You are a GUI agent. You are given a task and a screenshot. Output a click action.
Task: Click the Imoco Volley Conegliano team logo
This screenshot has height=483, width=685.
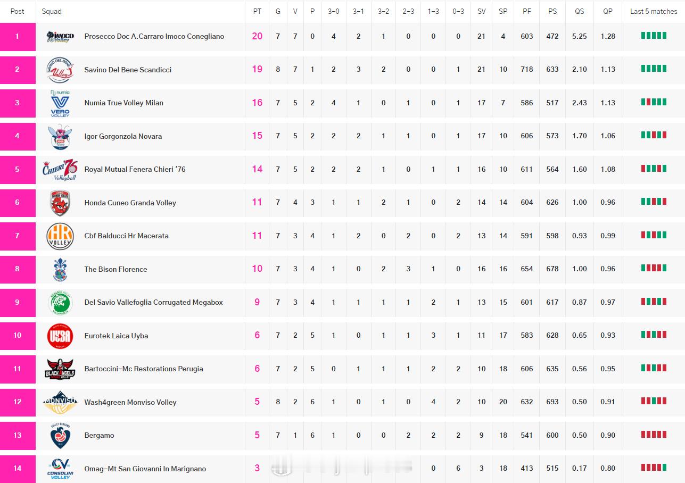60,36
